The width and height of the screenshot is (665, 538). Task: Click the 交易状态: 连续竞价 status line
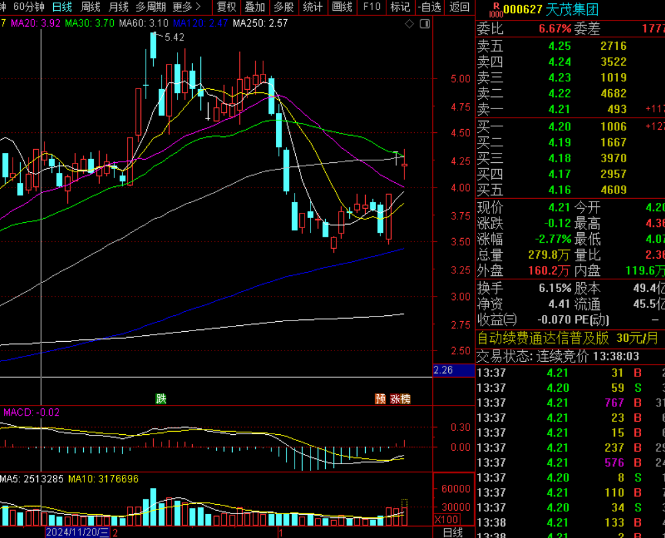click(x=558, y=356)
